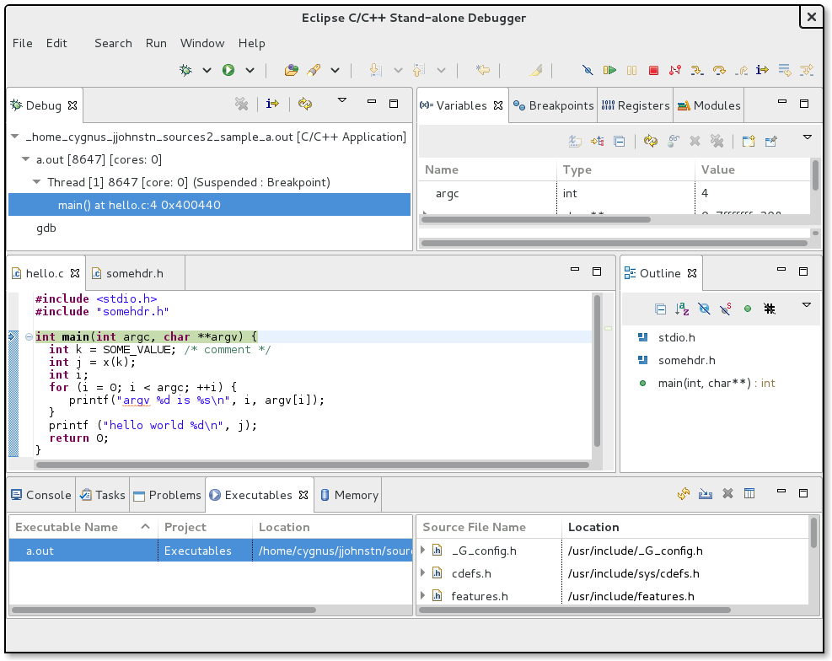Viewport: 832px width, 661px height.
Task: Toggle alphabetical Sort in Outline toolbar
Action: (682, 309)
